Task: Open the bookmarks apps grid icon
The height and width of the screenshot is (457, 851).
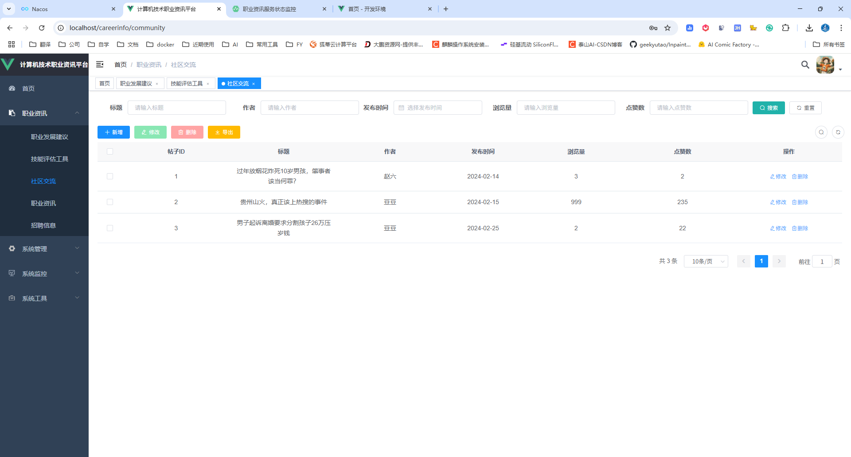Action: coord(12,44)
